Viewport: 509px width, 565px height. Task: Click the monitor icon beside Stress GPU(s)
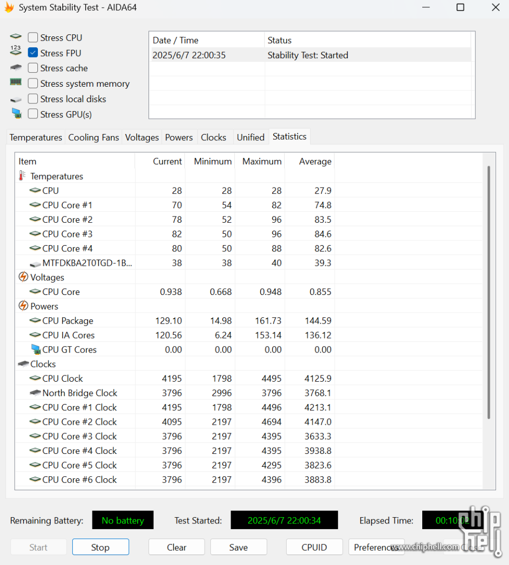pyautogui.click(x=16, y=114)
